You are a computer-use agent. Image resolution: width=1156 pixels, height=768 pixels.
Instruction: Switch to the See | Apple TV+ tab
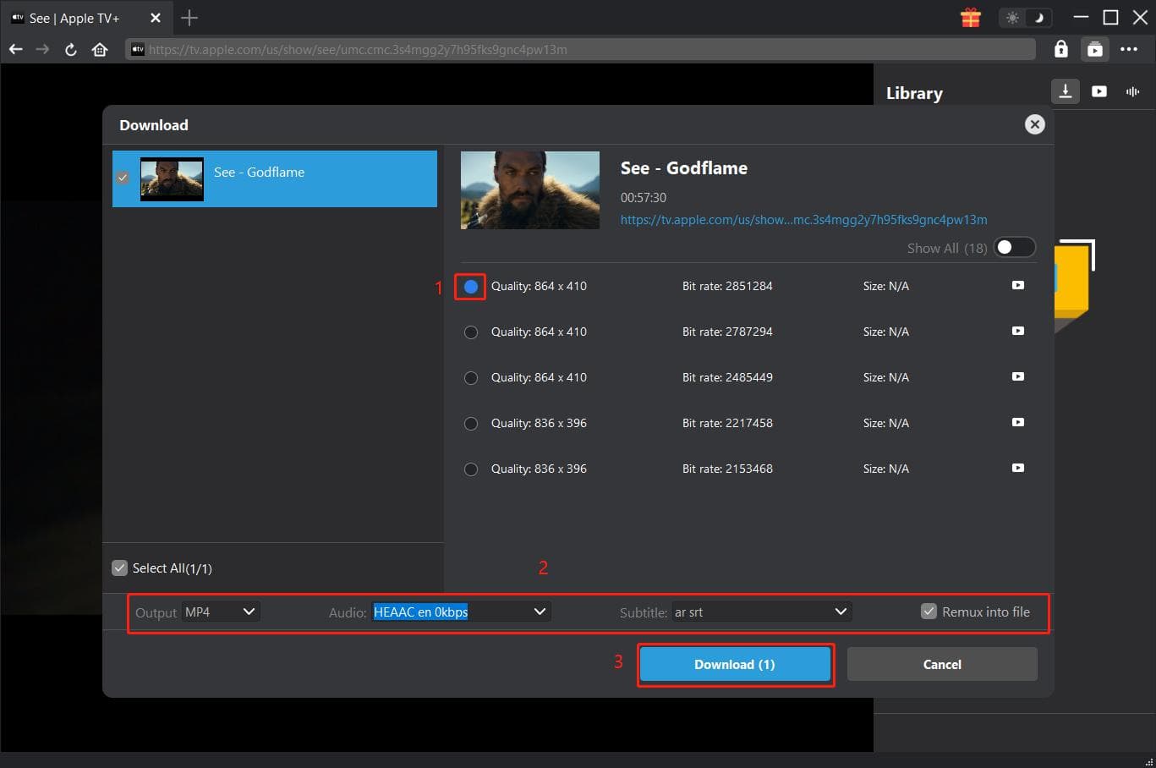pos(74,18)
